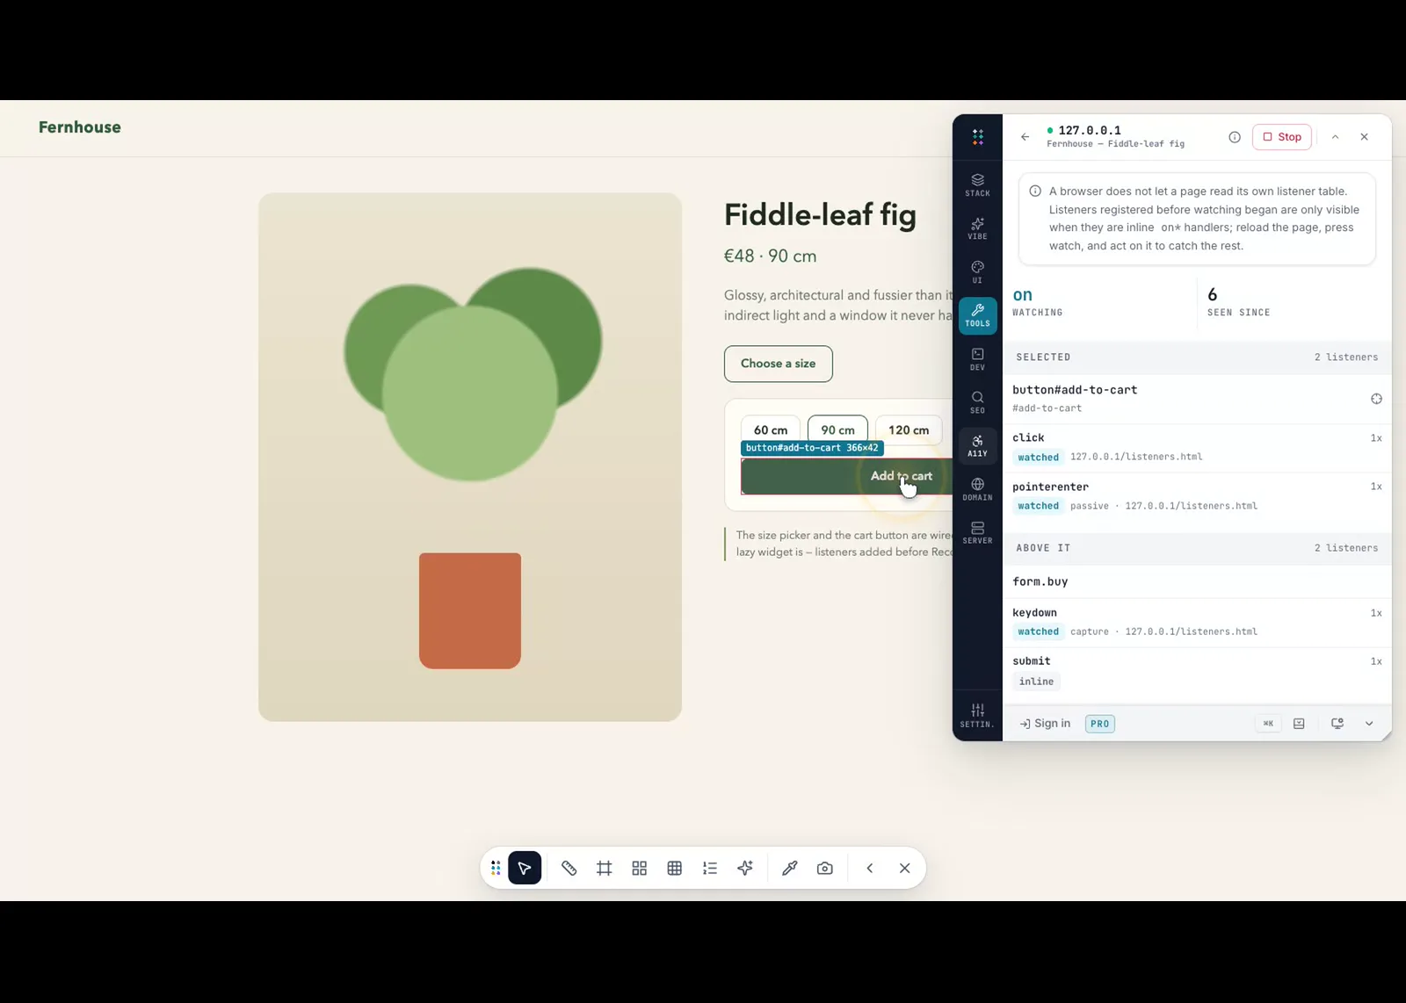Image resolution: width=1406 pixels, height=1003 pixels.
Task: Open Settings sliders at sidebar bottom
Action: pos(977,716)
